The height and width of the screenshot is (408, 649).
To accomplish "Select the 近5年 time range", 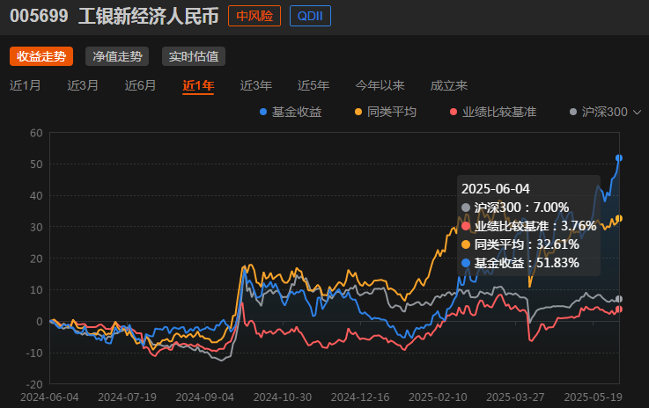I will [x=313, y=85].
